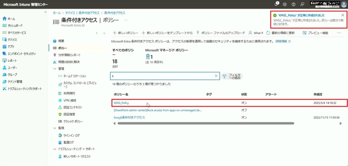Open エンドポイント セキュリティ in left navigation

(19, 54)
